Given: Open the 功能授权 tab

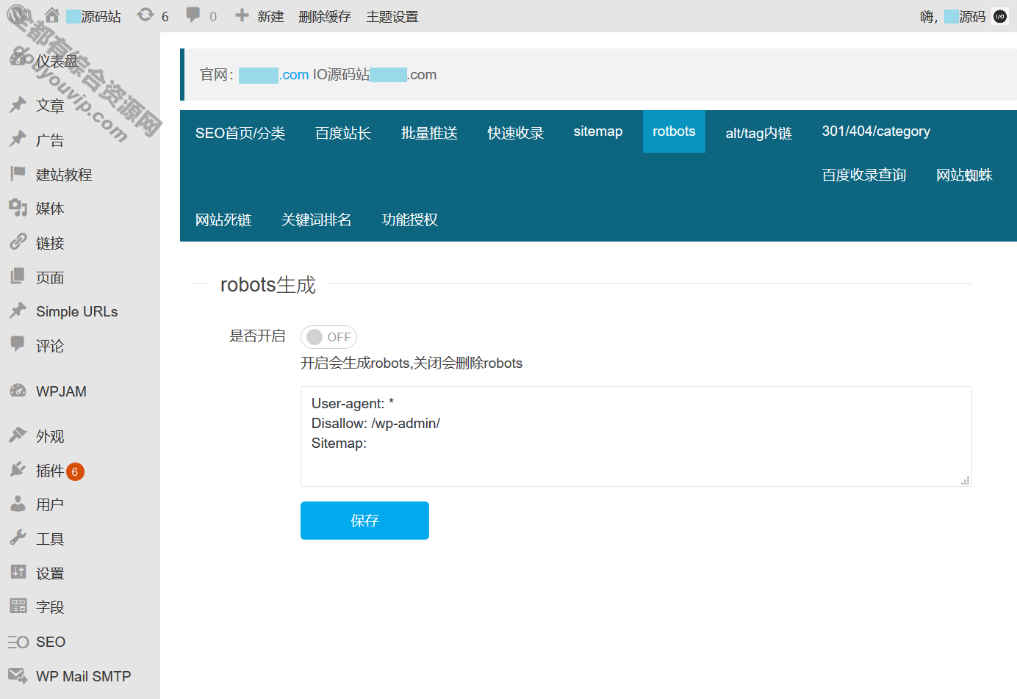Looking at the screenshot, I should coord(410,220).
